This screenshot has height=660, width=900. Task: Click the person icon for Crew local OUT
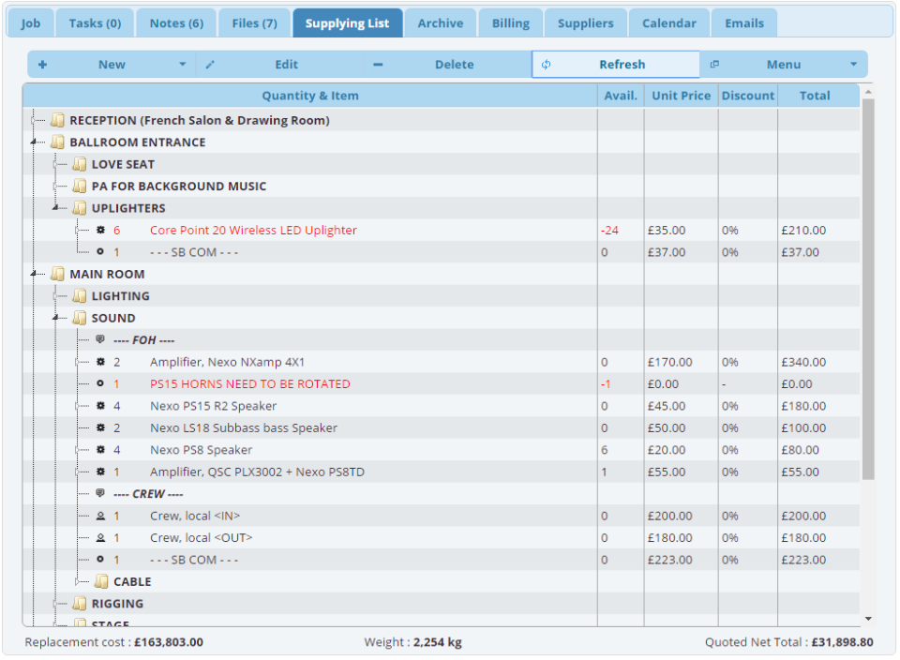tap(100, 538)
